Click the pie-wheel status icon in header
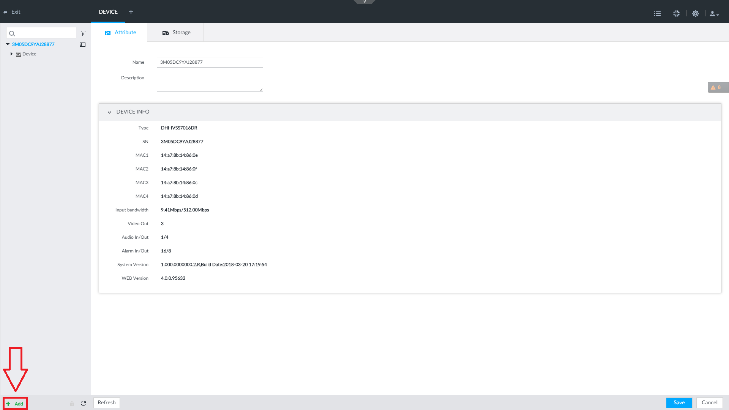 tap(676, 14)
